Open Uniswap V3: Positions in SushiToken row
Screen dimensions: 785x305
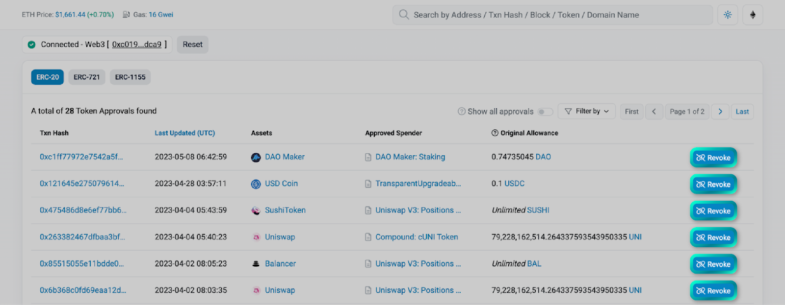(418, 210)
